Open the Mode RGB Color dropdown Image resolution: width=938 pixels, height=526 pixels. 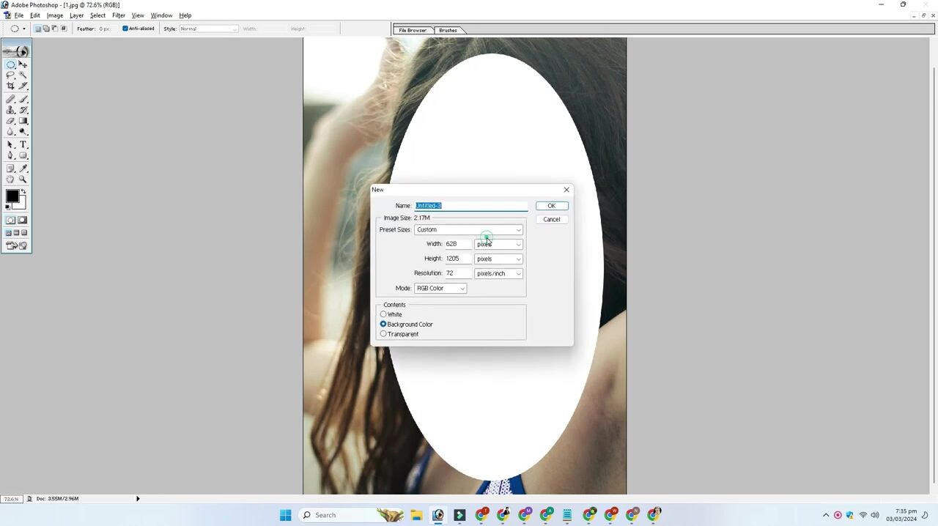(x=440, y=289)
